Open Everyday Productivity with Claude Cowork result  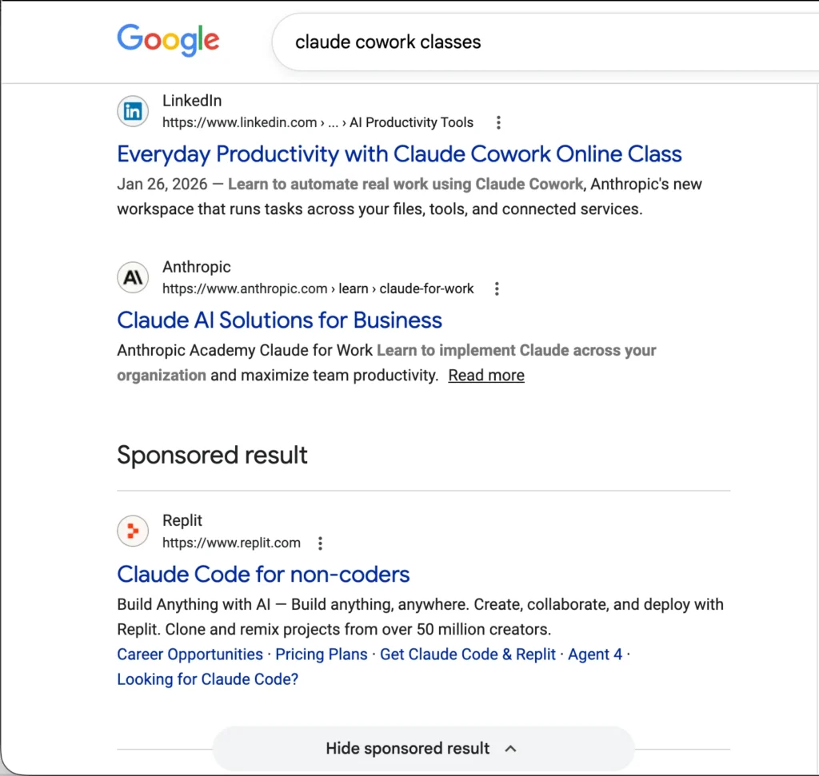399,153
